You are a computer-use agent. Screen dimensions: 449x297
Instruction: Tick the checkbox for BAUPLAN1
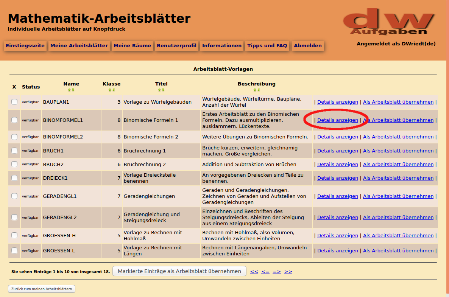[14, 102]
